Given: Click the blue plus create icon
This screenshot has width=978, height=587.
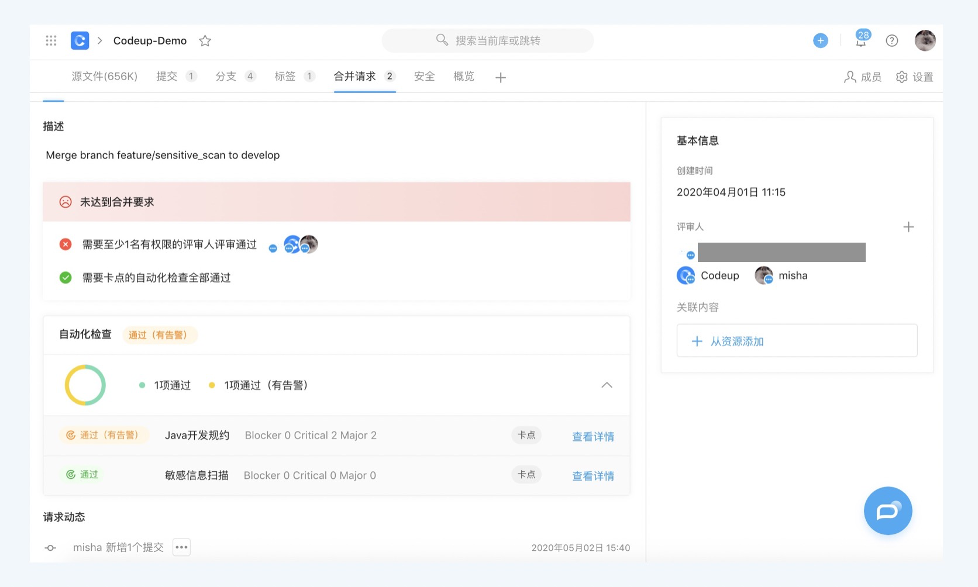Looking at the screenshot, I should 820,40.
